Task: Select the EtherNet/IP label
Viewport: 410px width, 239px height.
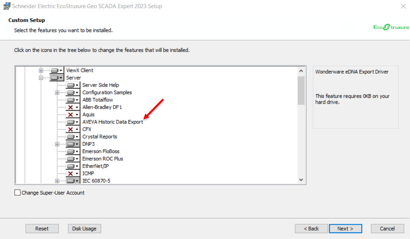Action: point(96,166)
